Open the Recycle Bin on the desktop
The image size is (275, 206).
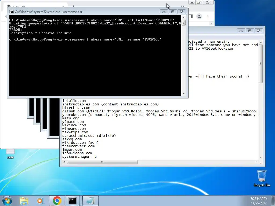click(x=262, y=178)
